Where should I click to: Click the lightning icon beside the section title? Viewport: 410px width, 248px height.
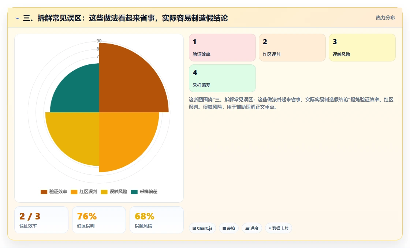(x=18, y=18)
